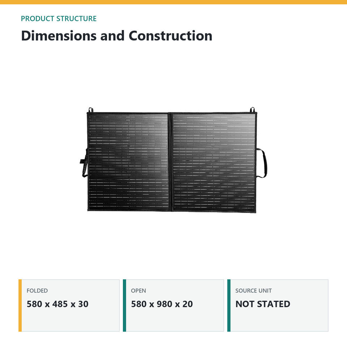Click the PRODUCT STRUCTURE section label
Screen dimensions: 347x347
(59, 18)
